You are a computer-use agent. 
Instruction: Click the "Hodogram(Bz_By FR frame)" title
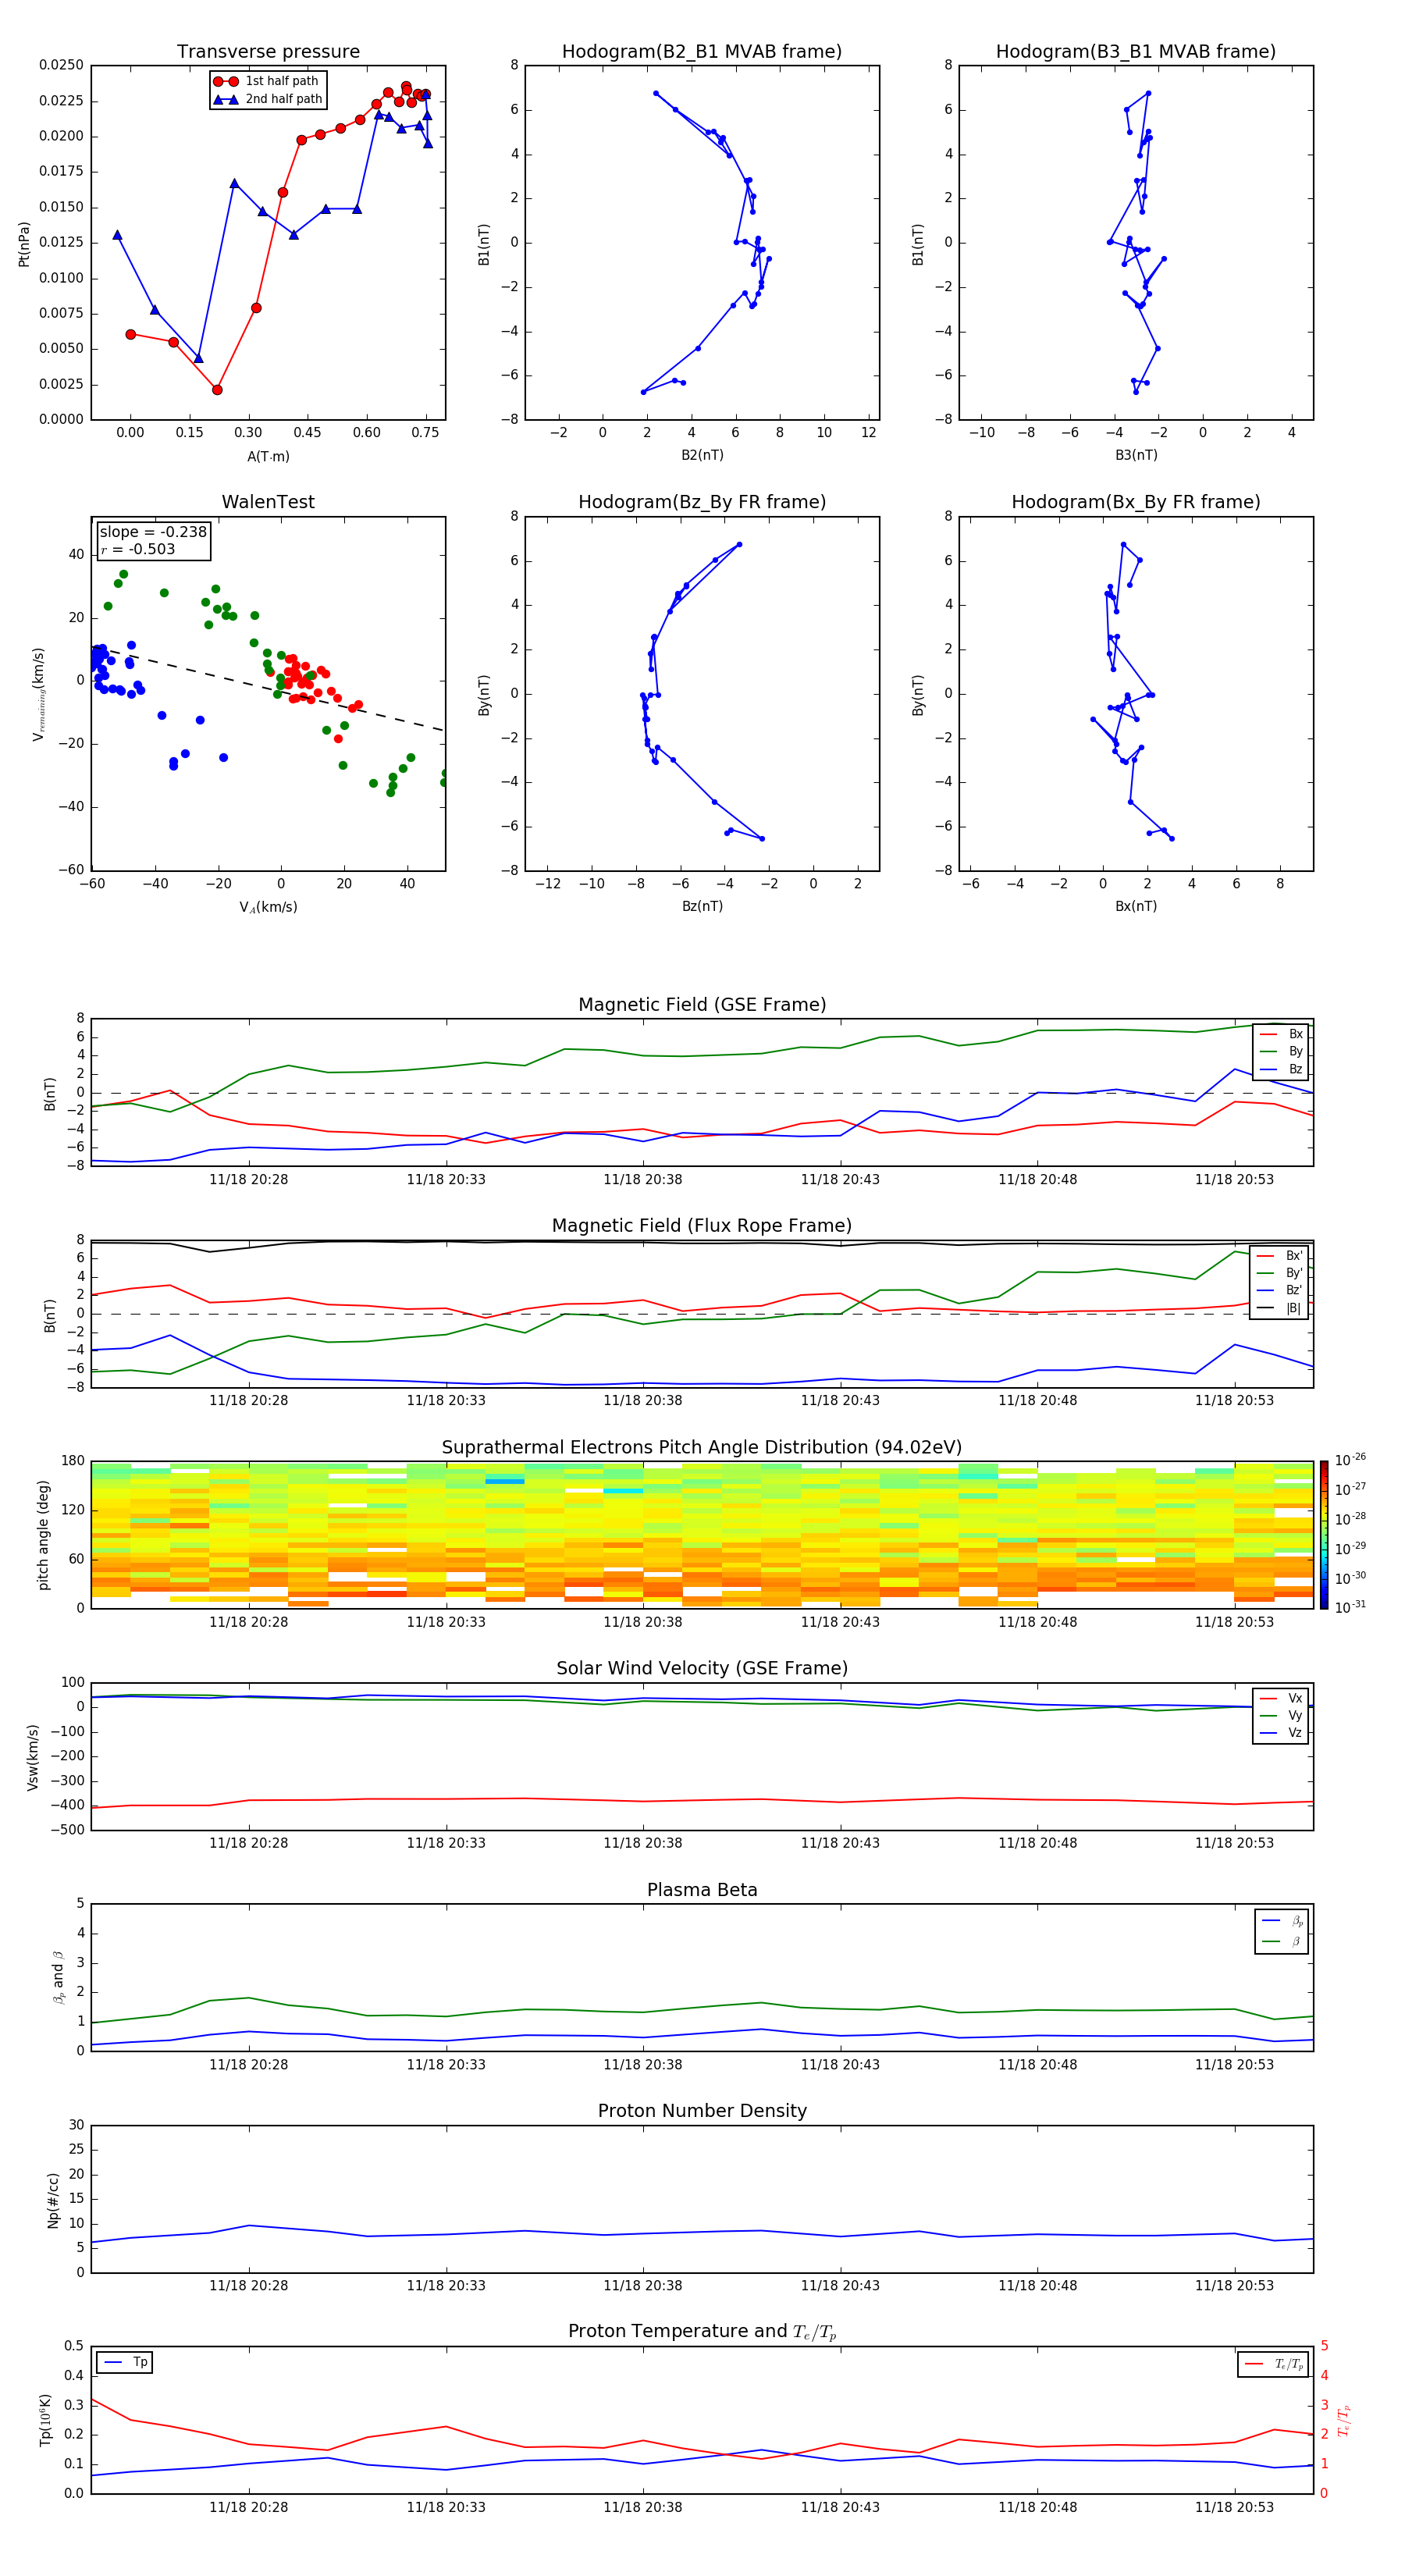click(x=702, y=502)
